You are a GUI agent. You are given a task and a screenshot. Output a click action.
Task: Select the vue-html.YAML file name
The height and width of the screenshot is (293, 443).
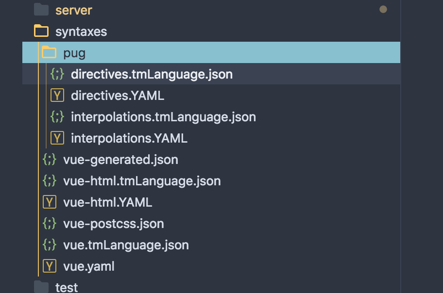[107, 202]
